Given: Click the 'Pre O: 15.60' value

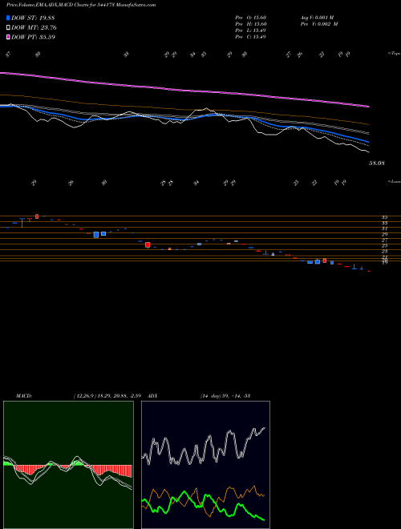Looking at the screenshot, I should (251, 18).
